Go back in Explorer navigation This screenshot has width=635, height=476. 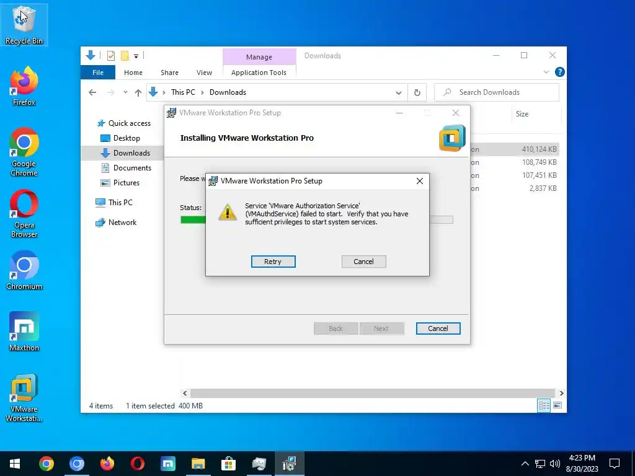92,92
